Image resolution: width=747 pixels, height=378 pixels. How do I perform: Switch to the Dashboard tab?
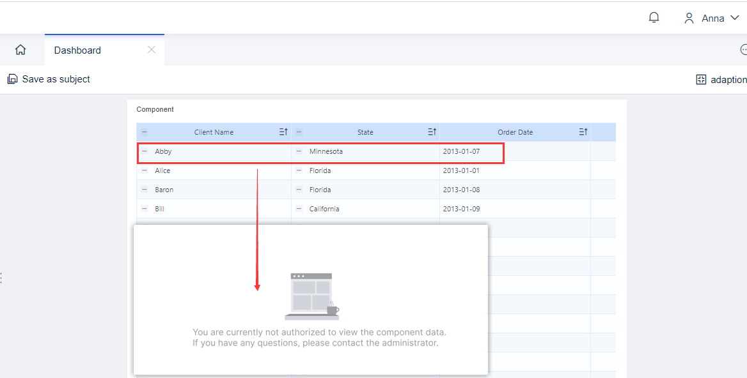point(77,50)
